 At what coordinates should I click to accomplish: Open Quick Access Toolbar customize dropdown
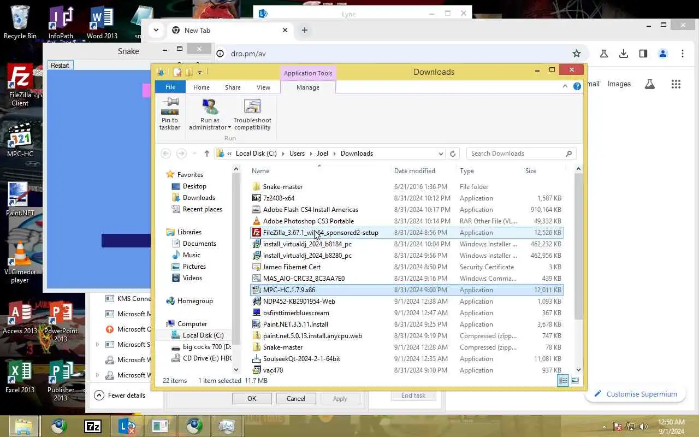click(x=199, y=72)
